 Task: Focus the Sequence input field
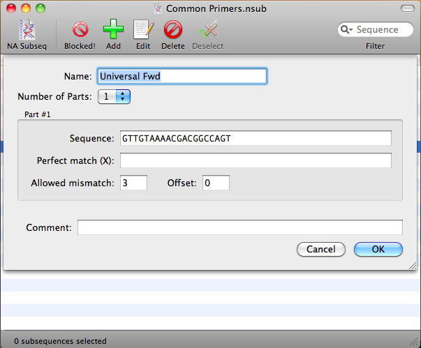click(255, 138)
